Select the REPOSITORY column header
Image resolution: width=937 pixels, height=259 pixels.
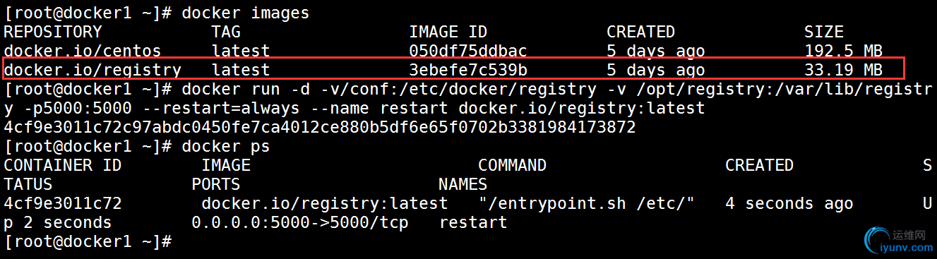coord(53,32)
